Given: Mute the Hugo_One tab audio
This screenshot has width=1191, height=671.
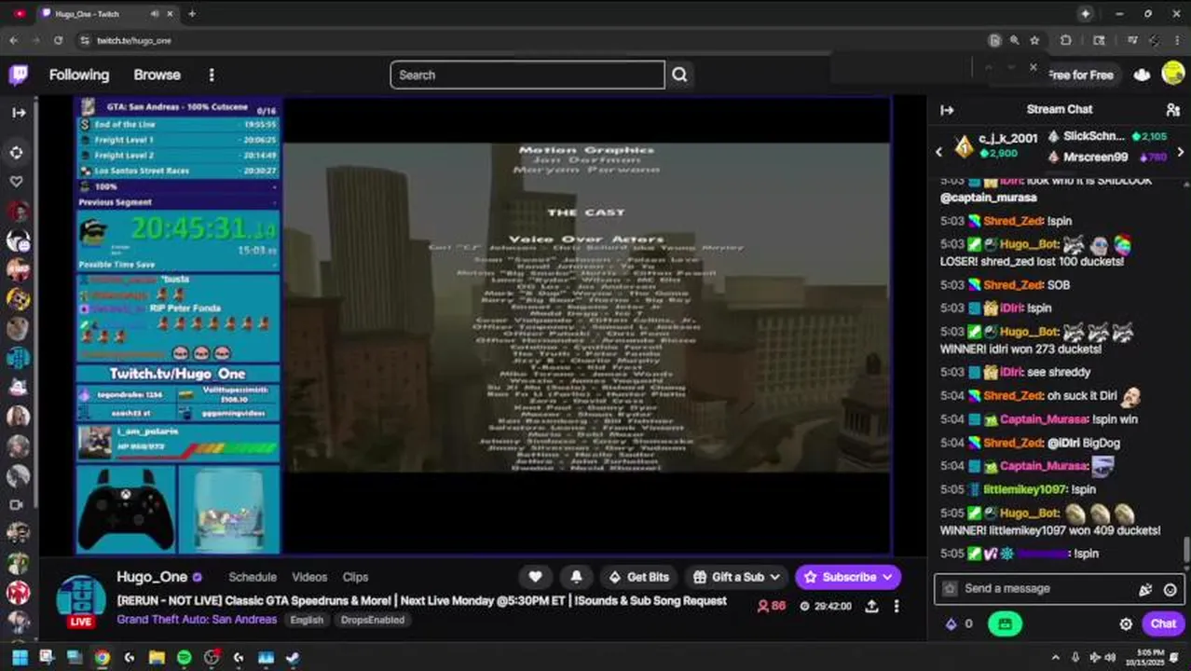Looking at the screenshot, I should 153,14.
